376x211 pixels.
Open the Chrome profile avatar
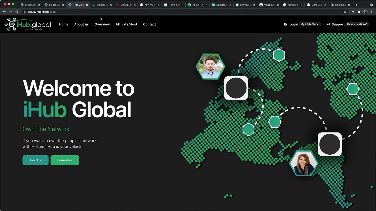365,12
